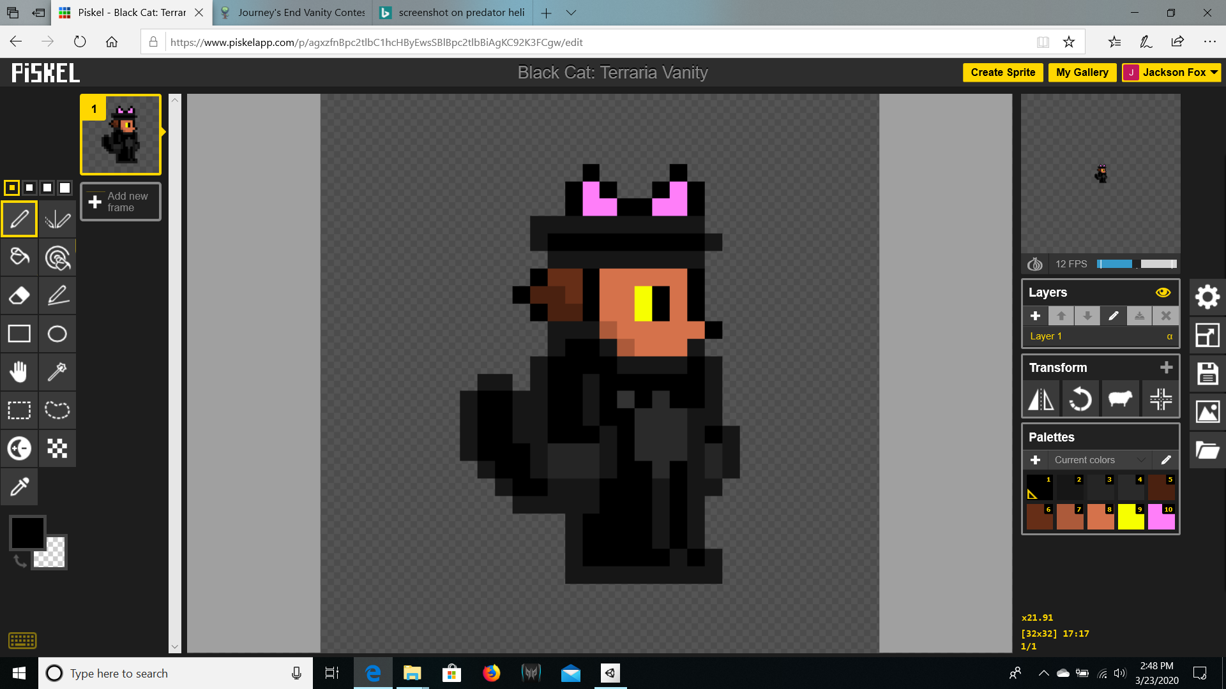Click Add new frame button
Screen dimensions: 1226x689
point(121,202)
